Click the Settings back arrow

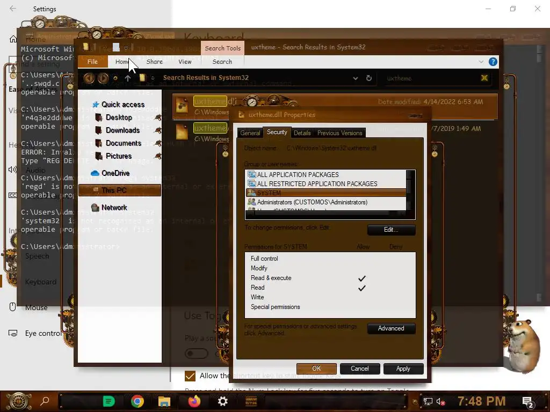click(13, 9)
